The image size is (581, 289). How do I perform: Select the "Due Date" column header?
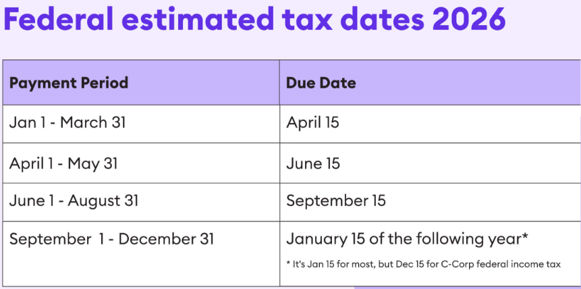[x=321, y=83]
